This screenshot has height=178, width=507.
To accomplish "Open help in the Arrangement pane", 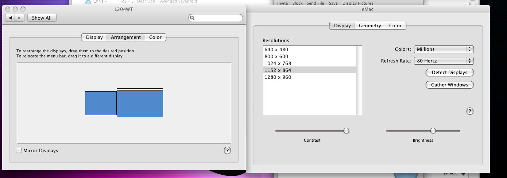I will (x=227, y=150).
